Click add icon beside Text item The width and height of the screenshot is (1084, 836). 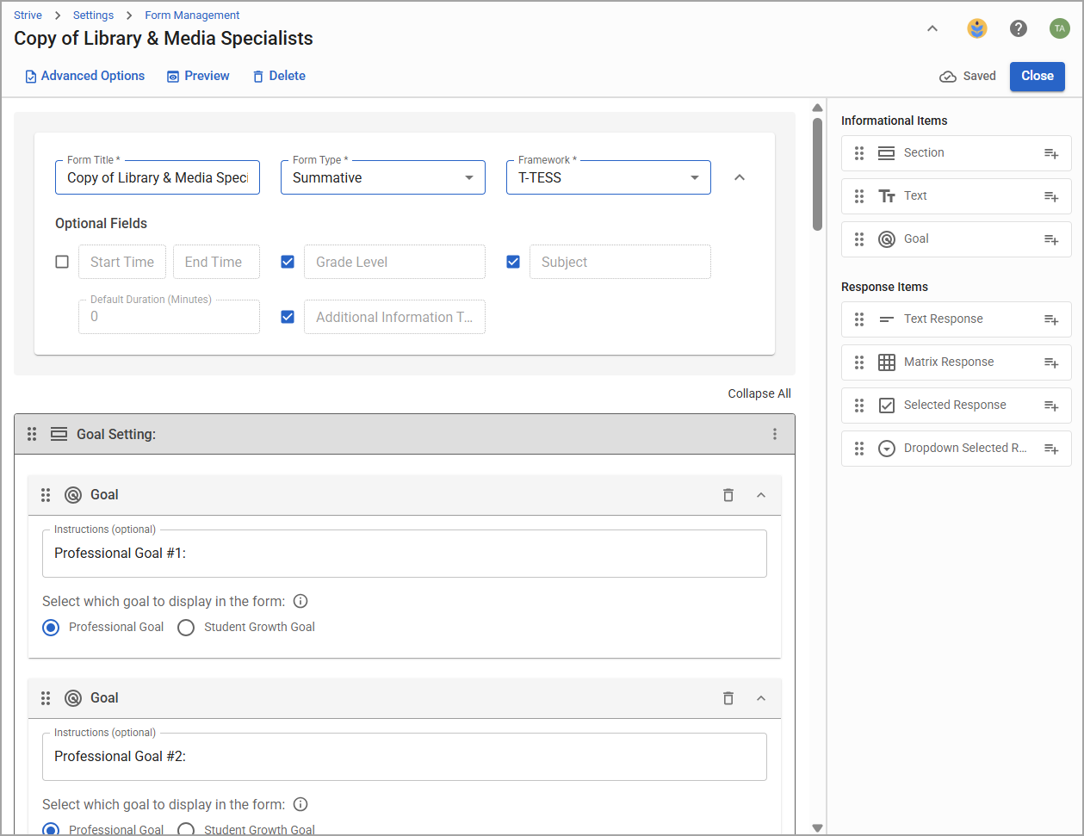[x=1051, y=196]
